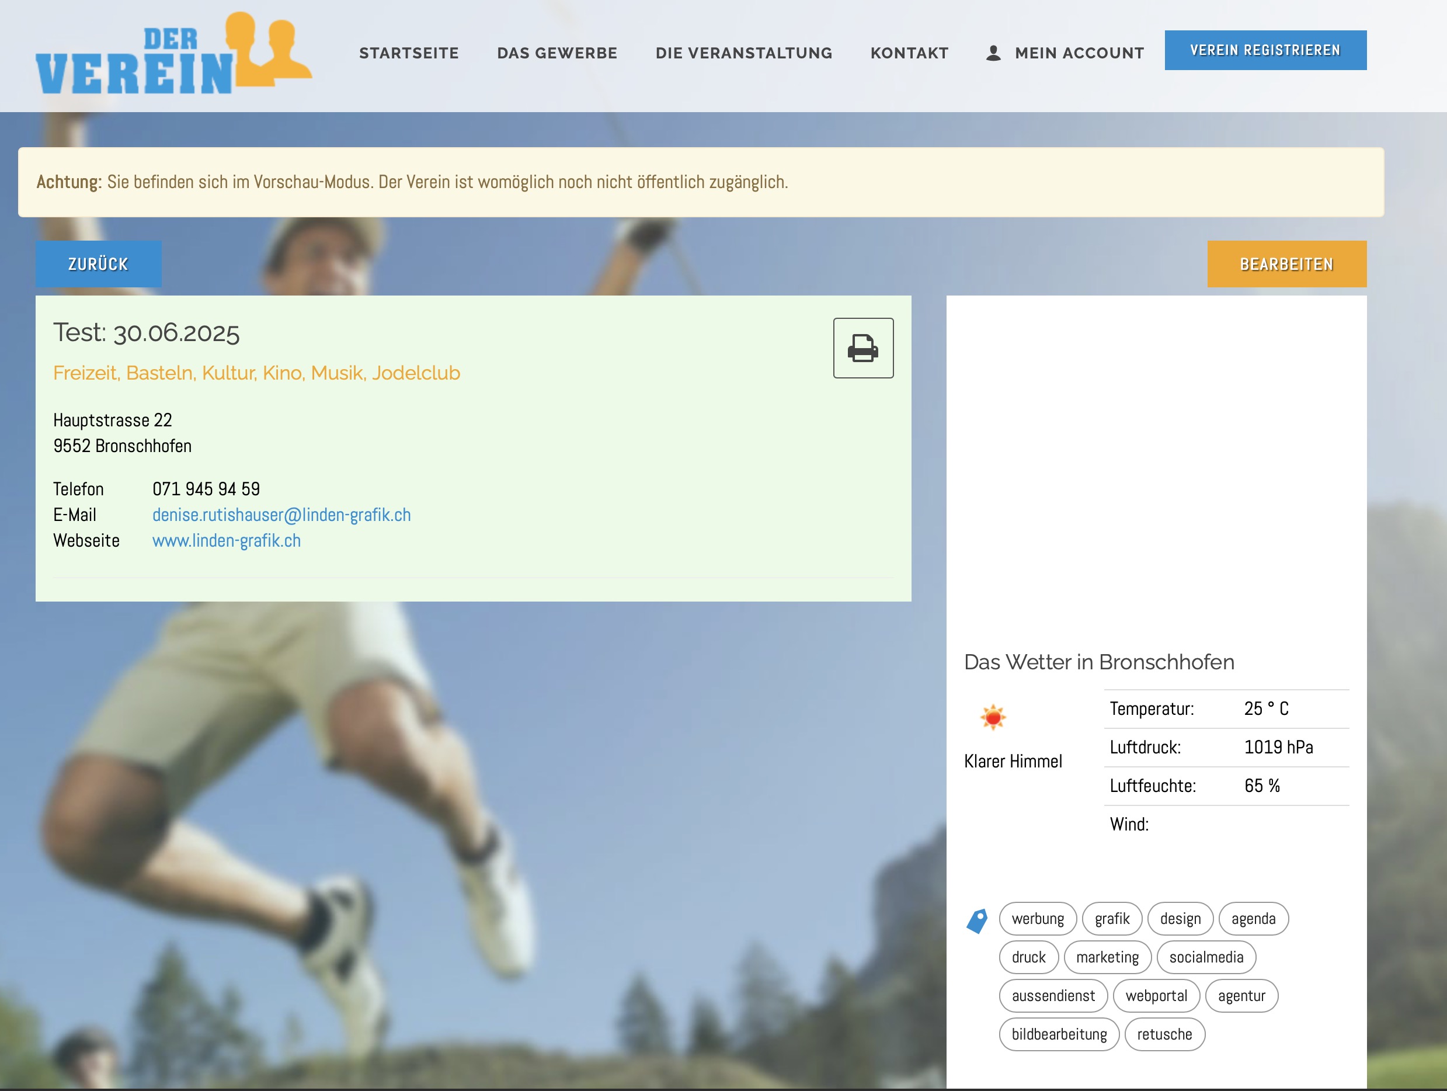
Task: Click the denise.rutishauser email link
Action: (x=281, y=515)
